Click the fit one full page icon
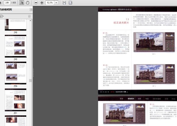The width and height of the screenshot is (177, 126). click(70, 3)
